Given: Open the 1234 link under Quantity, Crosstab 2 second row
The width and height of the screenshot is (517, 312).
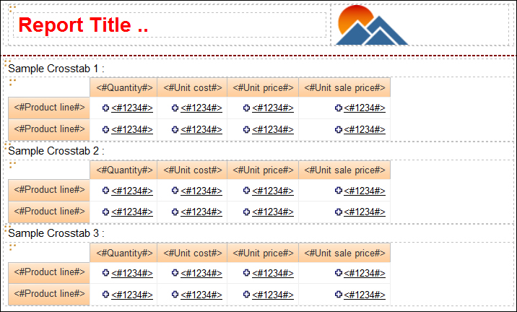Looking at the screenshot, I should coord(132,212).
